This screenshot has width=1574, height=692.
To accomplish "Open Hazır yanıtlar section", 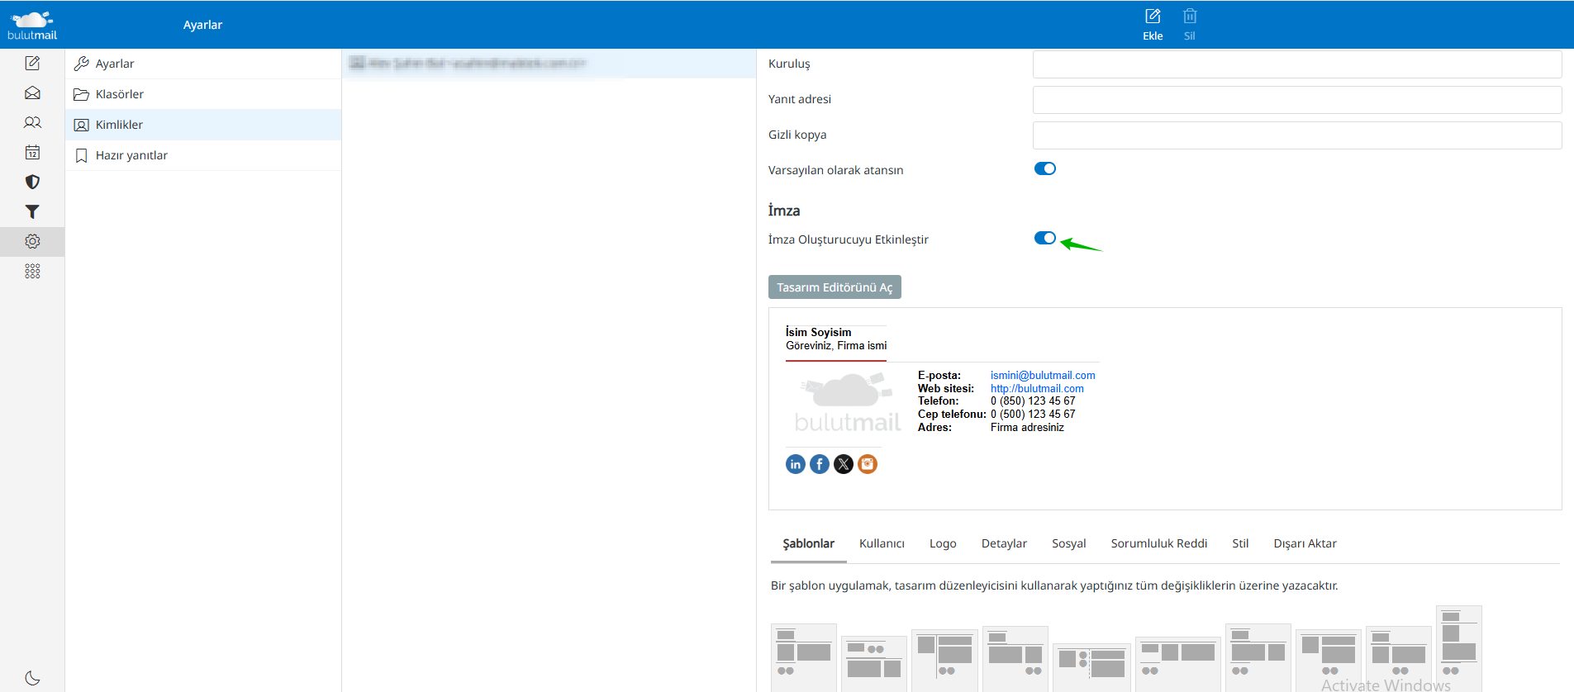I will pos(203,155).
